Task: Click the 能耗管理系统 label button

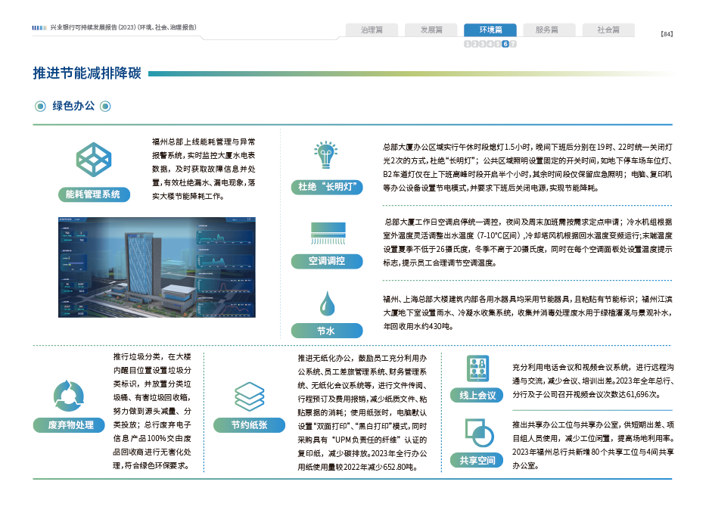Action: [x=93, y=194]
